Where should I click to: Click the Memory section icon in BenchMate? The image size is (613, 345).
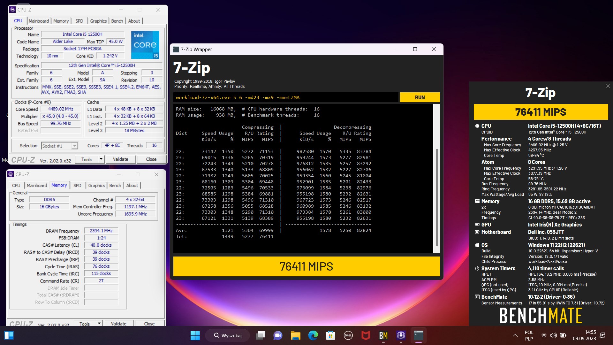477,202
